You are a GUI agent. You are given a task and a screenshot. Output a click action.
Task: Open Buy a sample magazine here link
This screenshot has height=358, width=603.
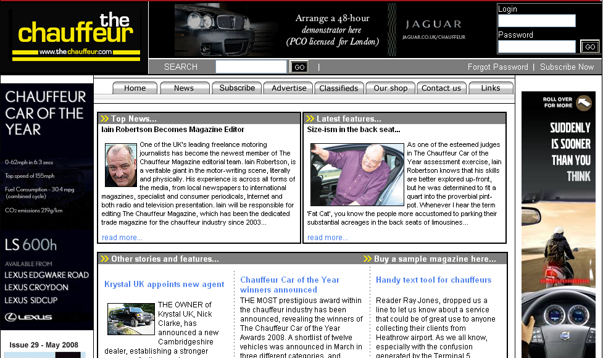click(x=435, y=259)
